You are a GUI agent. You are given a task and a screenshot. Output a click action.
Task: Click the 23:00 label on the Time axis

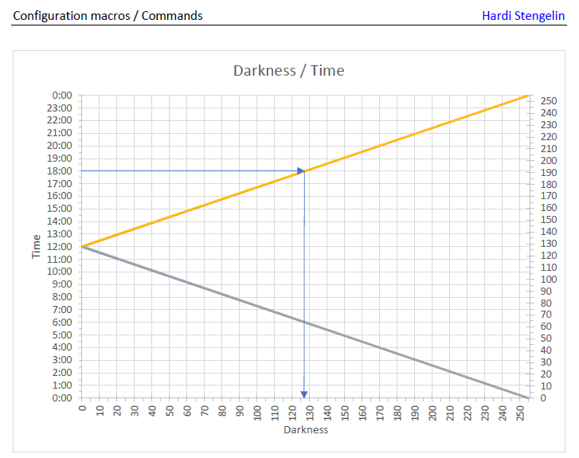(60, 108)
